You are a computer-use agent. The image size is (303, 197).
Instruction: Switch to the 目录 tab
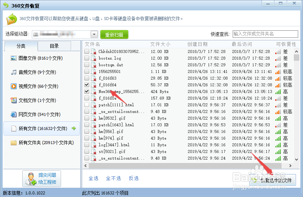click(54, 46)
